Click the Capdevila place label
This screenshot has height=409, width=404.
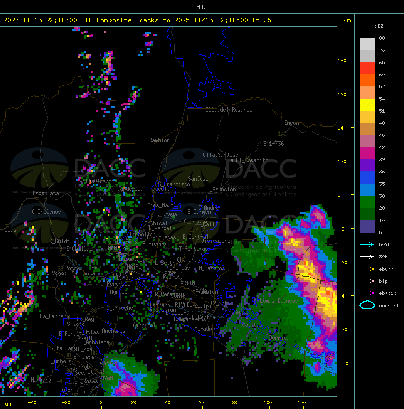131,189
